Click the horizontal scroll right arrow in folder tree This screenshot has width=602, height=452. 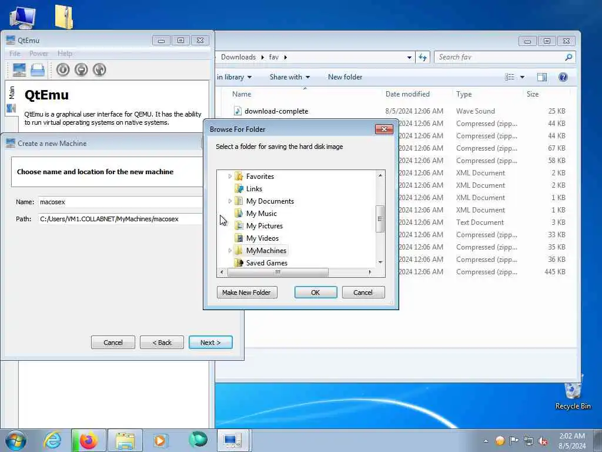(370, 272)
